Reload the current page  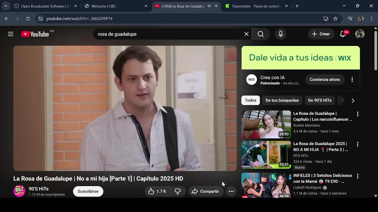tap(28, 19)
